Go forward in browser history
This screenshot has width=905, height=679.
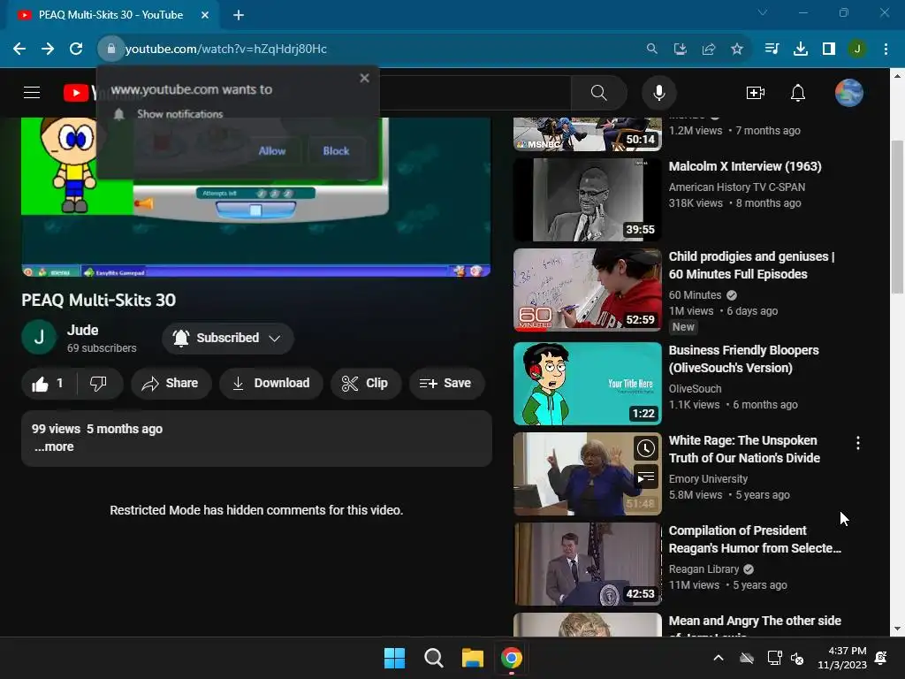point(48,50)
